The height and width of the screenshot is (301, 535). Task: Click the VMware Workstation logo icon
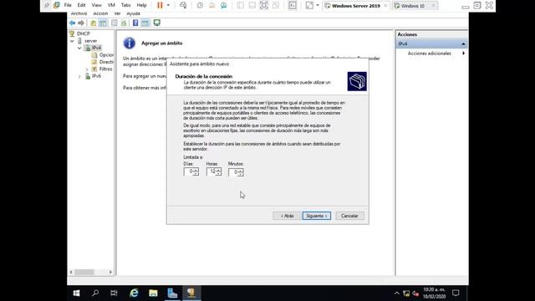click(x=57, y=5)
